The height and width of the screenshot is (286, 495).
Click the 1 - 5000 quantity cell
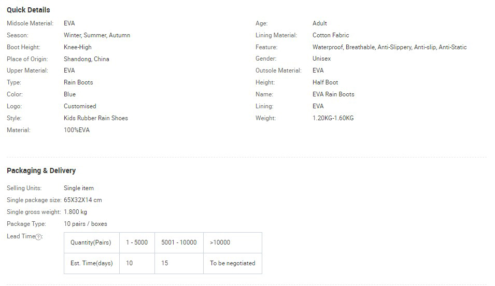(137, 242)
